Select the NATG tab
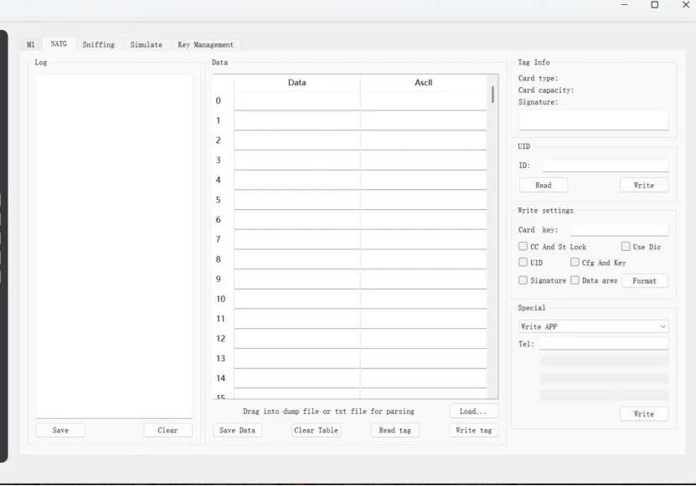696x486 pixels. tap(59, 43)
